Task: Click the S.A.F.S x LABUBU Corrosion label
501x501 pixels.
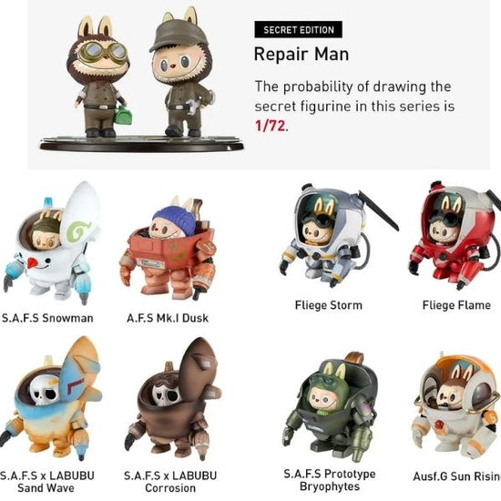Action: click(x=170, y=482)
